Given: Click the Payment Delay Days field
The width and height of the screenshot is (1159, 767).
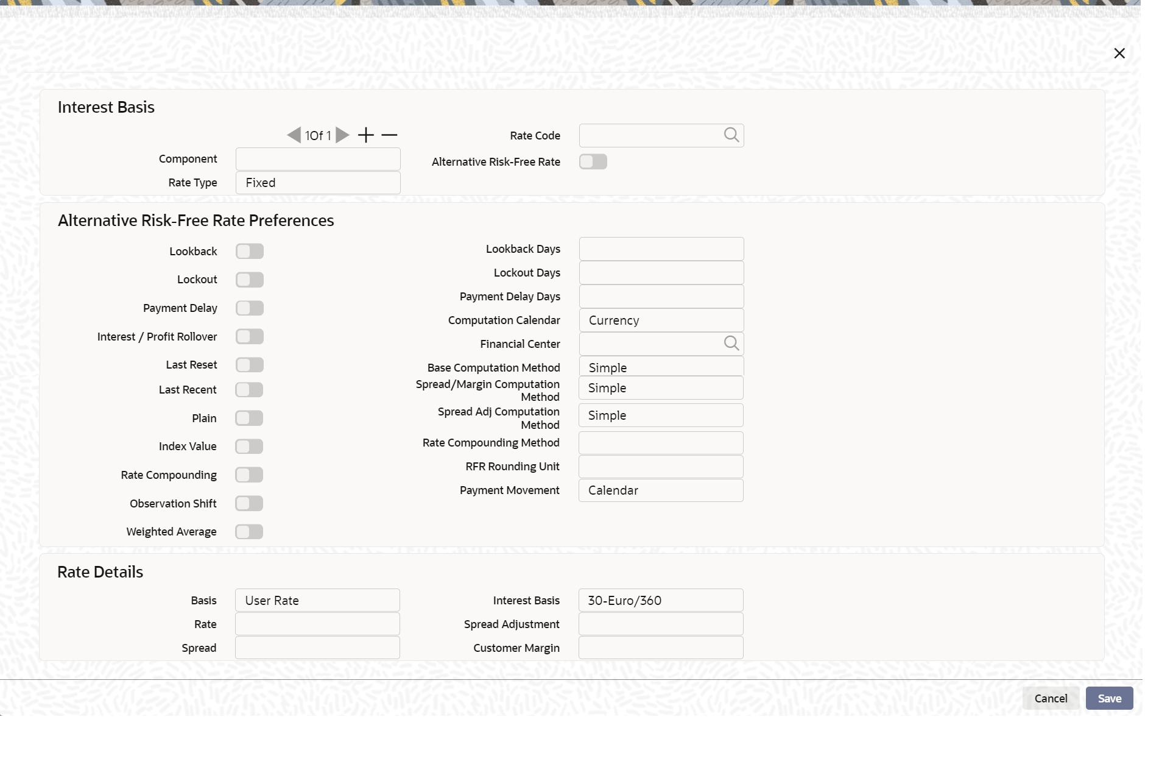Looking at the screenshot, I should [x=661, y=297].
